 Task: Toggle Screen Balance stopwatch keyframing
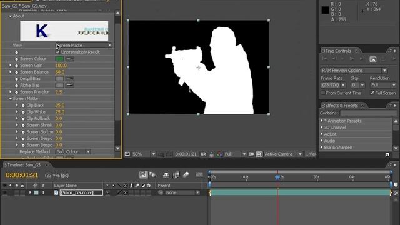tap(17, 72)
